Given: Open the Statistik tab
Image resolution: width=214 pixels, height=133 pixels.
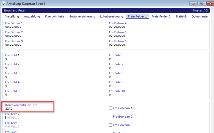Looking at the screenshot, I should (181, 16).
